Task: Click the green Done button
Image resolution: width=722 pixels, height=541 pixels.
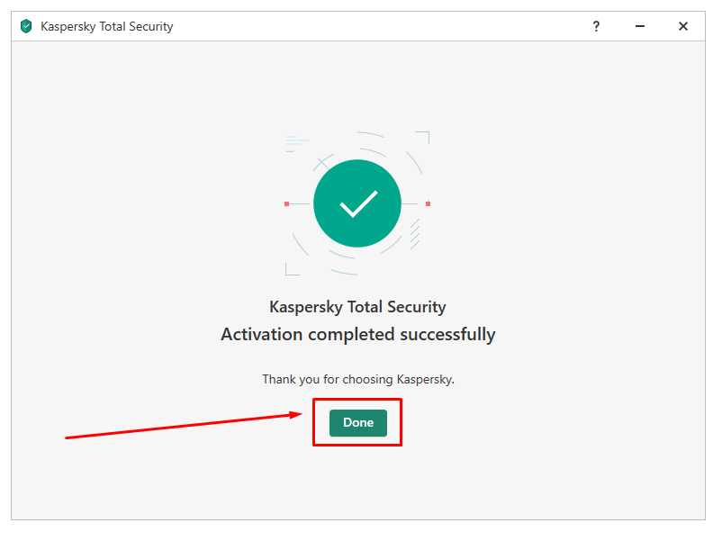Action: [357, 422]
